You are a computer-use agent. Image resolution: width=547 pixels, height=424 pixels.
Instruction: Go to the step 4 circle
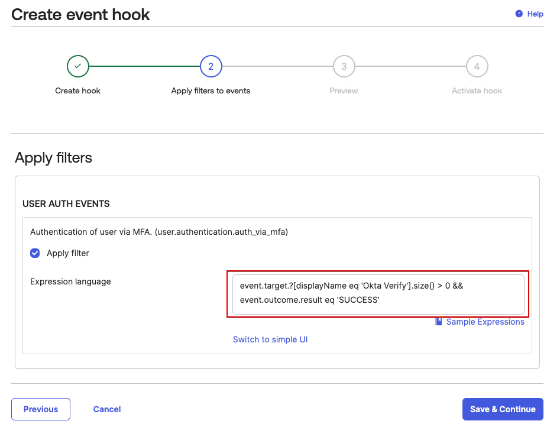tap(477, 66)
